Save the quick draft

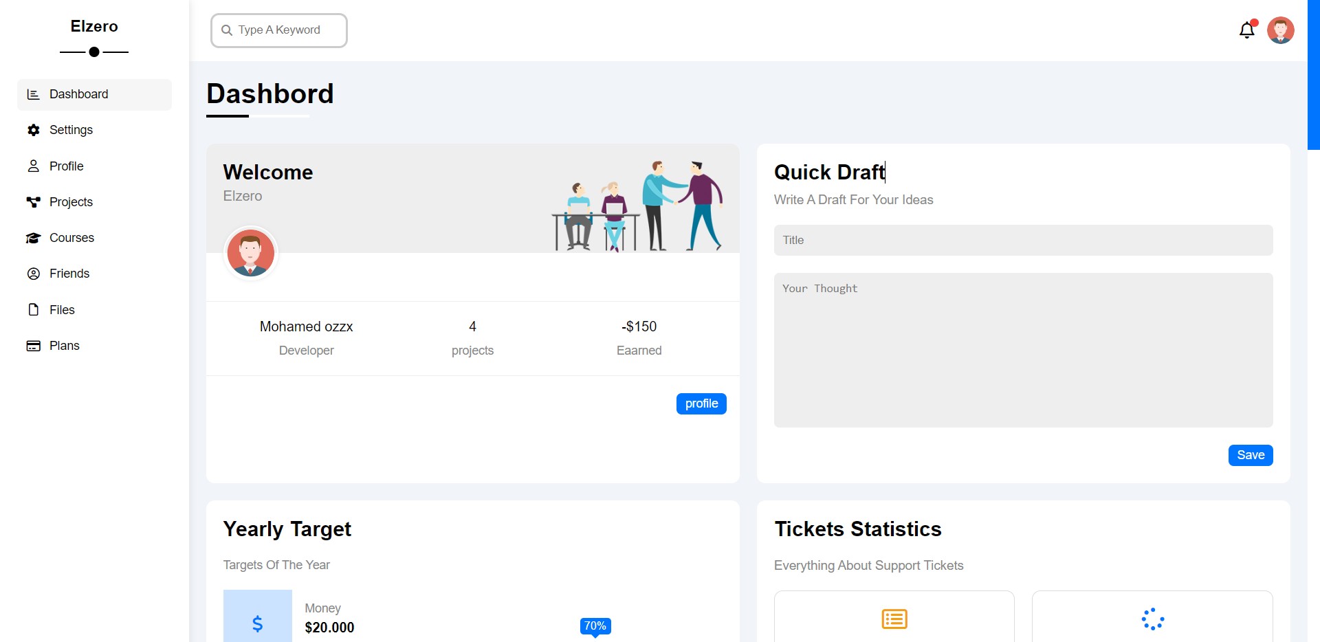1250,455
